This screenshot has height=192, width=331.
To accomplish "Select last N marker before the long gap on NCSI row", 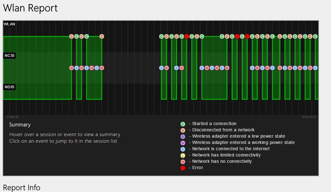I will click(102, 68).
